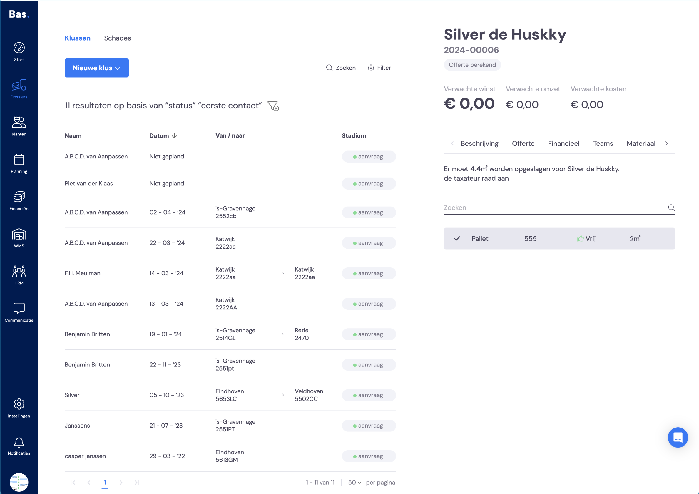Open the Planning calendar icon

(19, 160)
